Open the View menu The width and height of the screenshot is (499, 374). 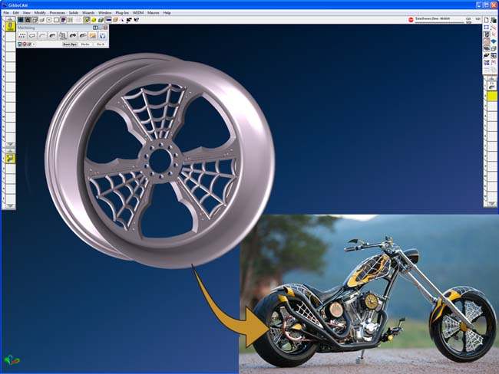coord(26,13)
